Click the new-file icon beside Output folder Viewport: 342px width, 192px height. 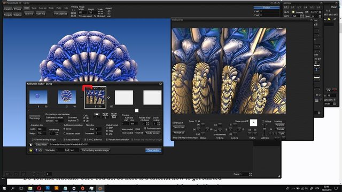[x=31, y=145]
